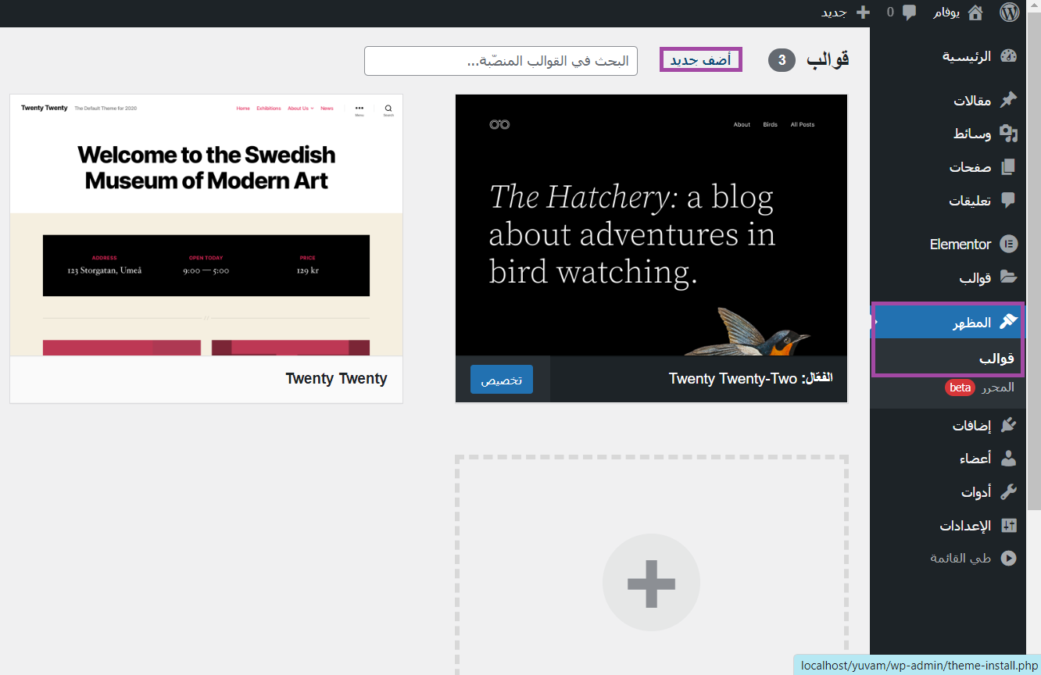Click the large plus icon to add theme
This screenshot has height=675, width=1041.
pyautogui.click(x=651, y=582)
